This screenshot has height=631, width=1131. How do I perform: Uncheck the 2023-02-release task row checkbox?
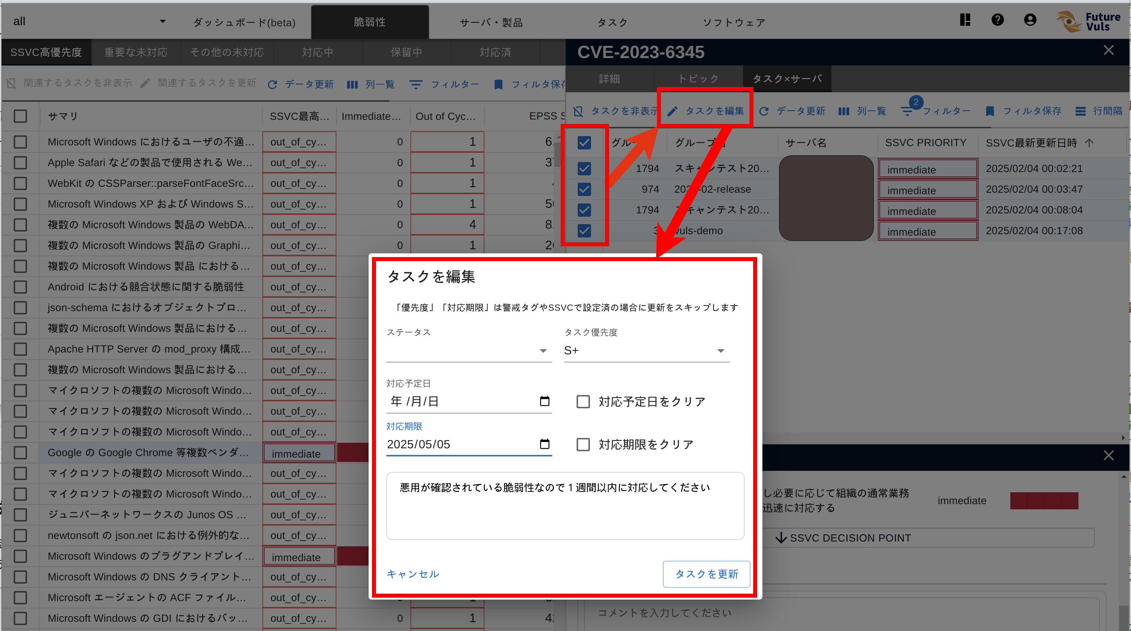click(x=584, y=189)
